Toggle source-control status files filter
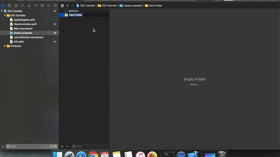 tap(55, 147)
